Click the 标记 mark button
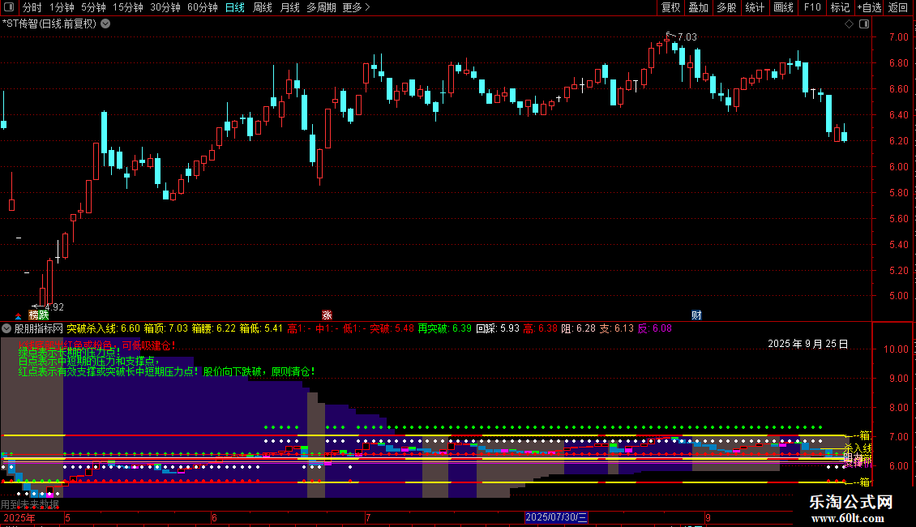Image resolution: width=916 pixels, height=527 pixels. [x=840, y=7]
